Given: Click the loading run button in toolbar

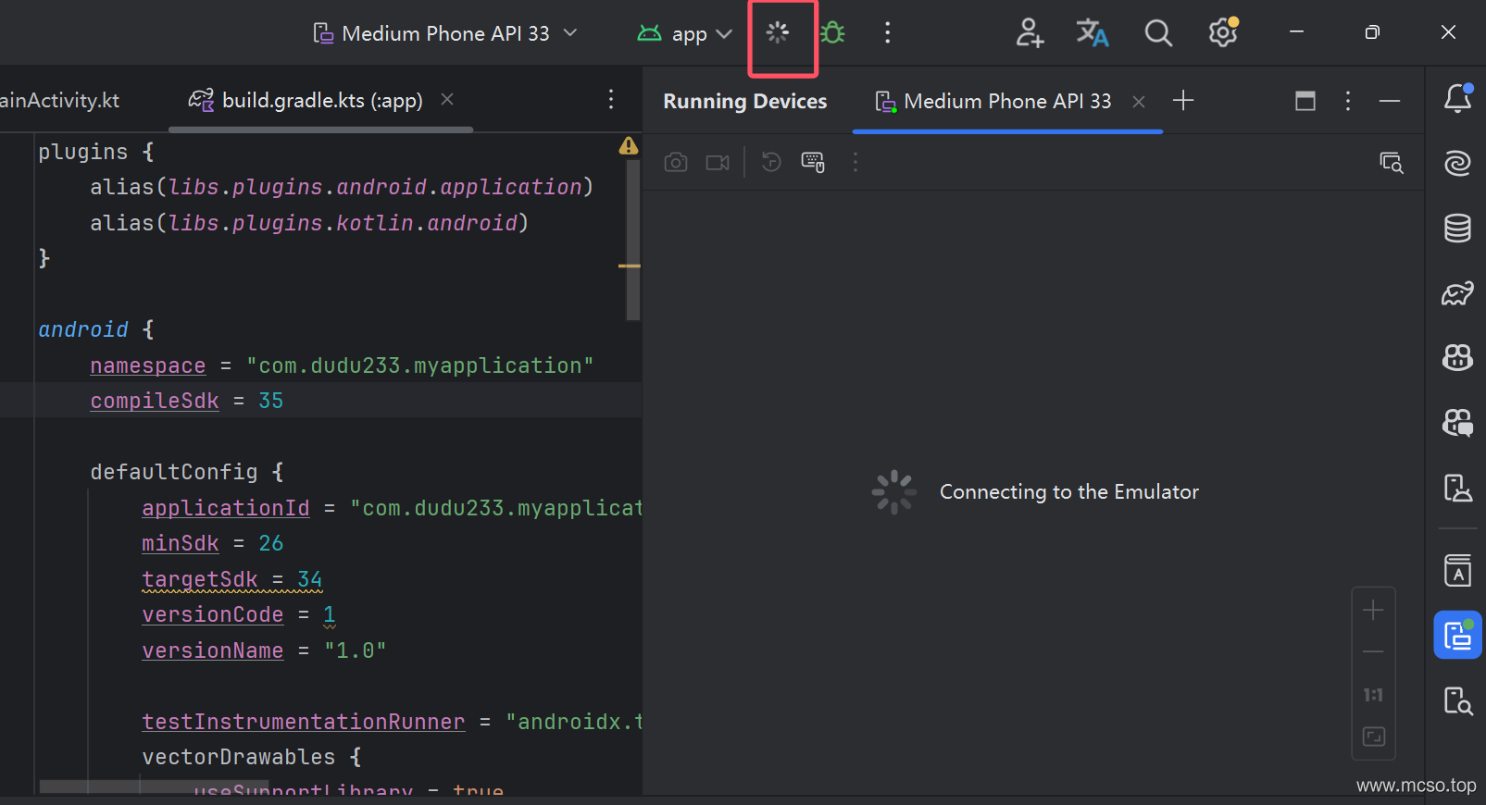Looking at the screenshot, I should [778, 33].
